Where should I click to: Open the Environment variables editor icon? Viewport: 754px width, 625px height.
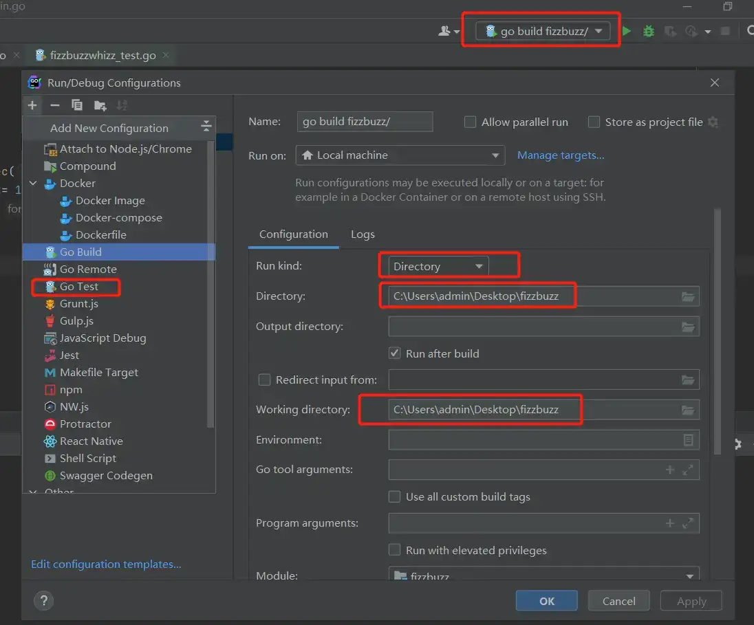click(688, 440)
